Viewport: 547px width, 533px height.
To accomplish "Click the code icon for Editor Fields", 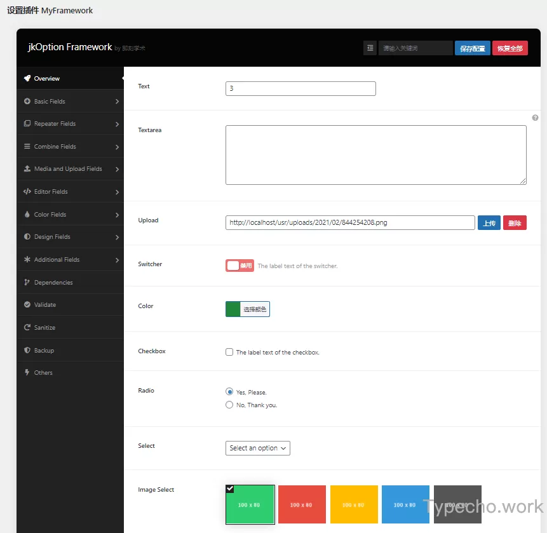I will 27,192.
